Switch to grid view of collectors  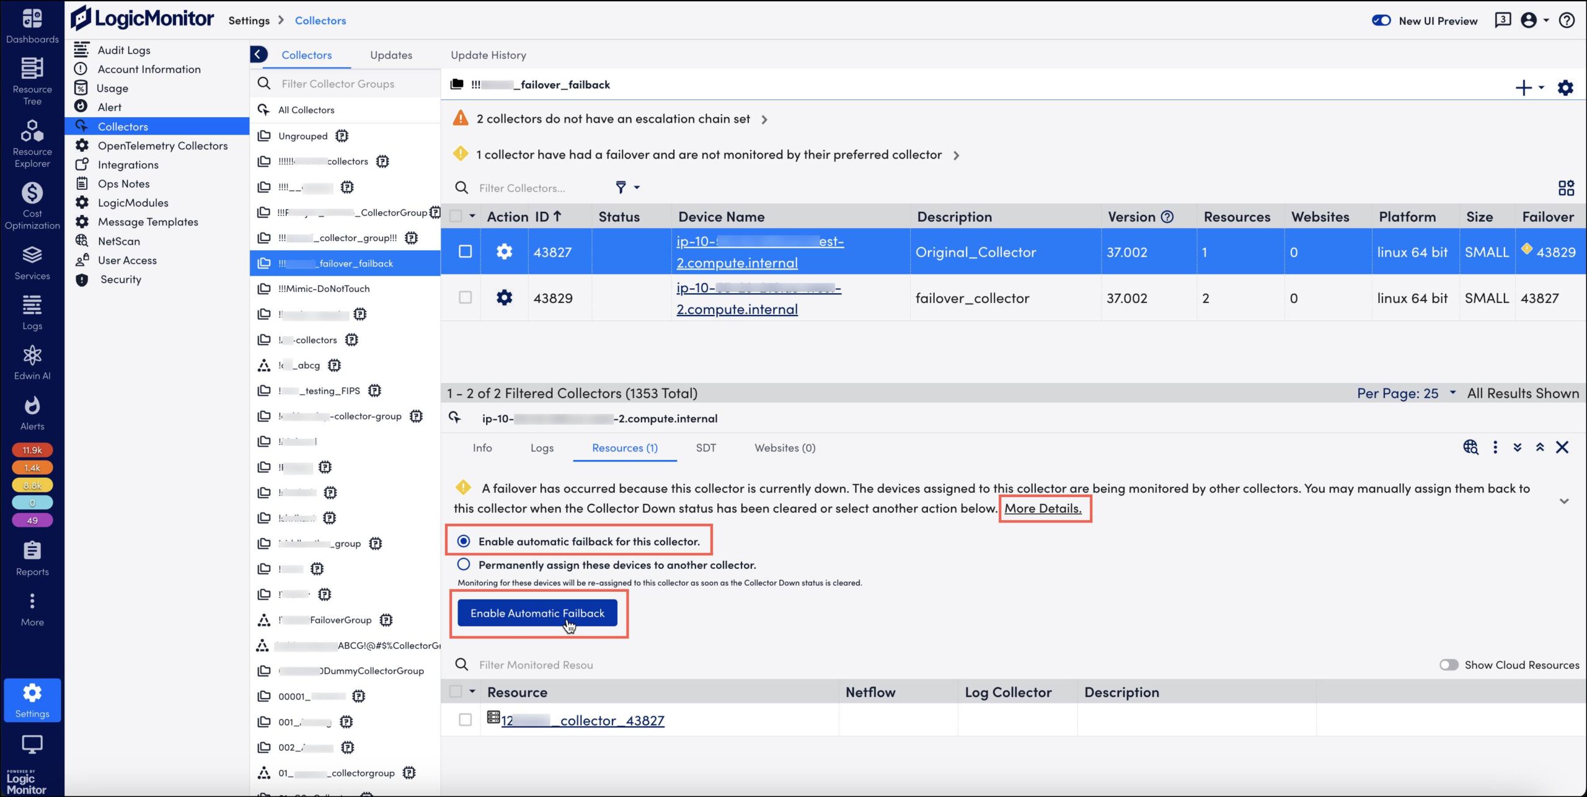(1566, 188)
